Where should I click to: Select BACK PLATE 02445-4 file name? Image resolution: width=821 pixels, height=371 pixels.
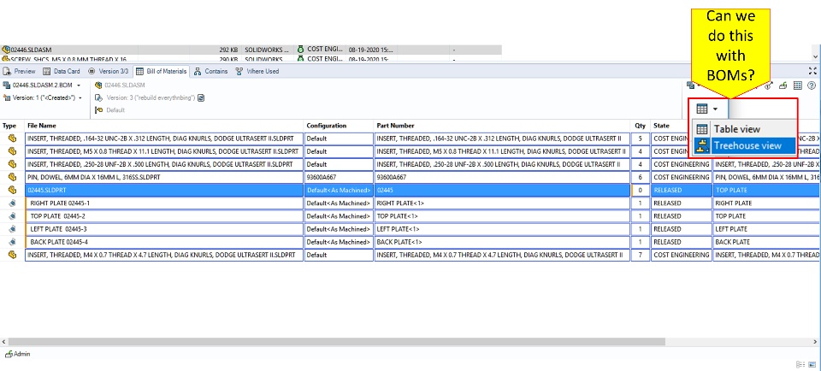164,242
